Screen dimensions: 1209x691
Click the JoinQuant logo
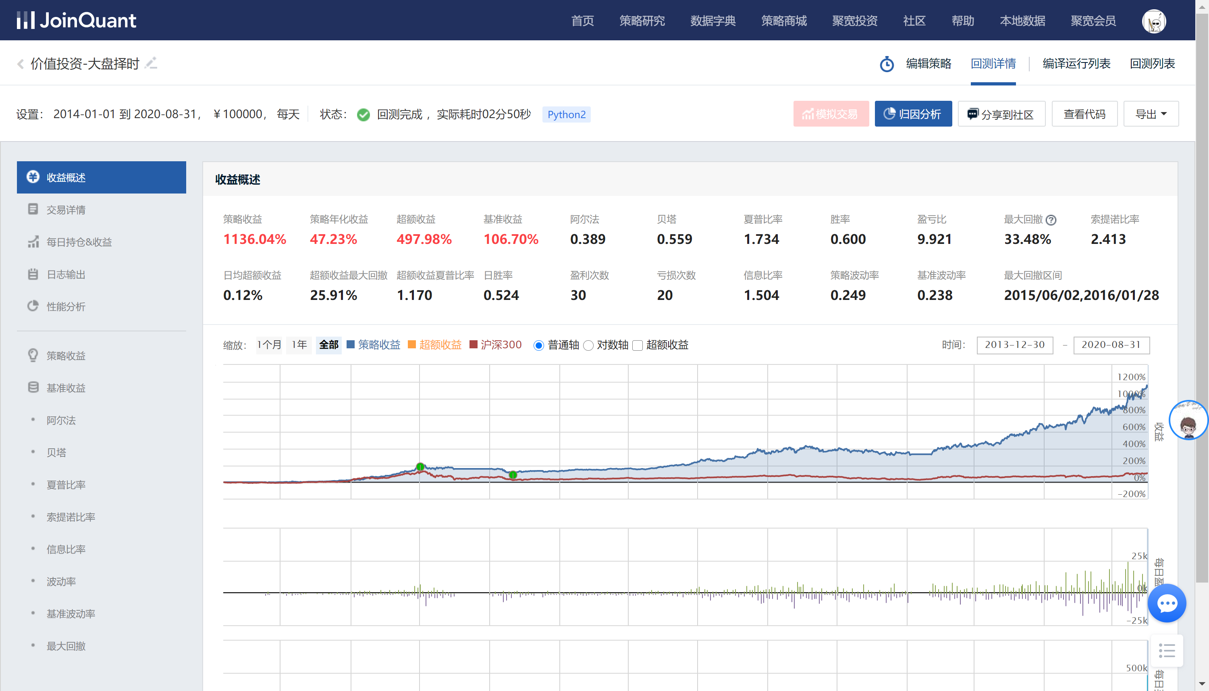point(77,20)
